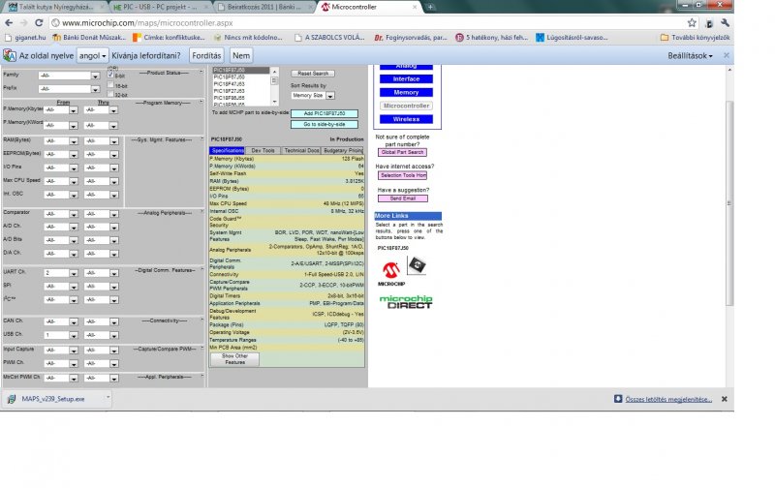Bookmark this page with the star icon

[x=692, y=22]
